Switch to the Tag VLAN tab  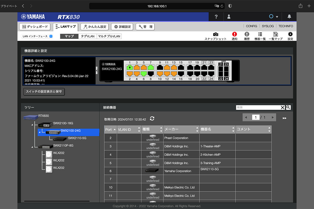[x=87, y=36]
